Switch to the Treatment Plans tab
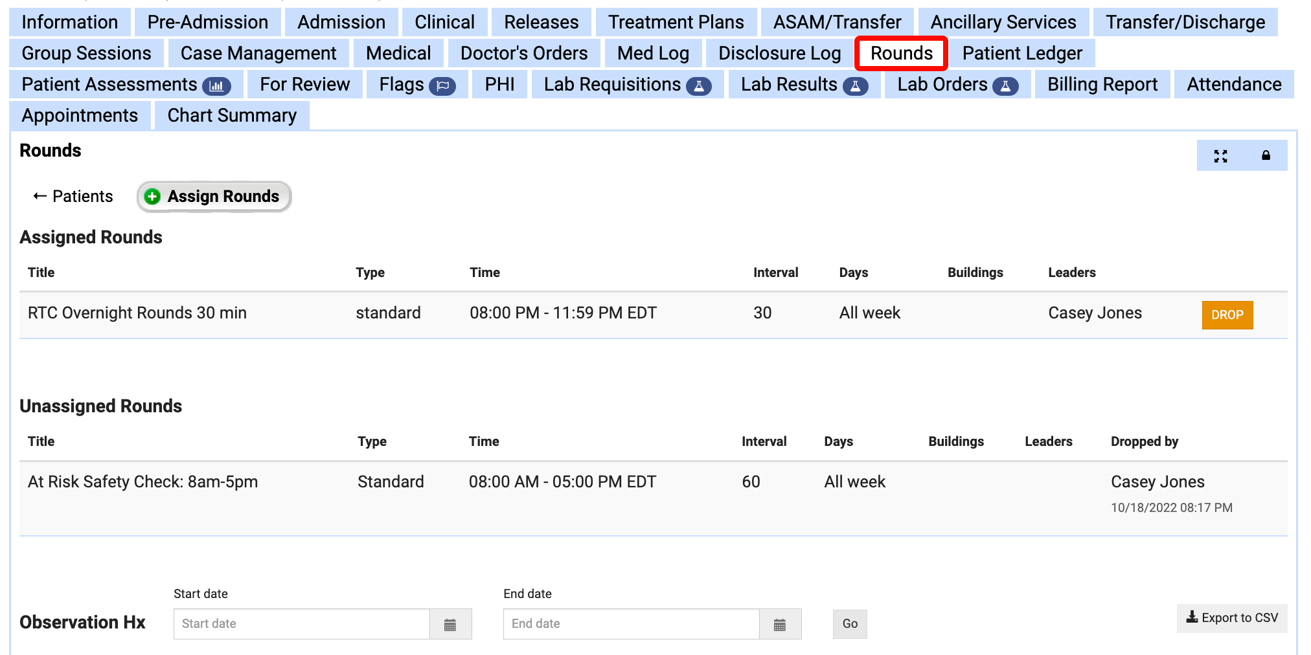1311x655 pixels. click(x=676, y=21)
